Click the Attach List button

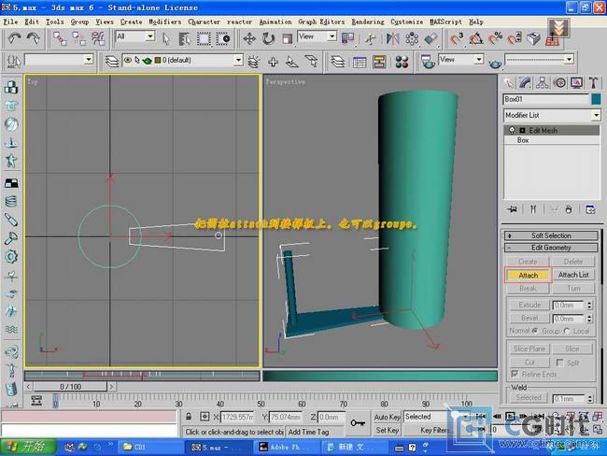(x=573, y=275)
